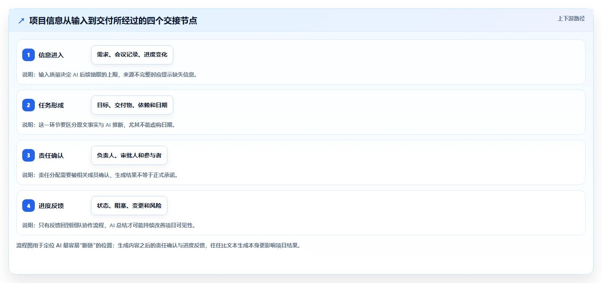Viewport: 602px width, 283px height.
Task: Click the 责任确认 step label
Action: pos(51,155)
